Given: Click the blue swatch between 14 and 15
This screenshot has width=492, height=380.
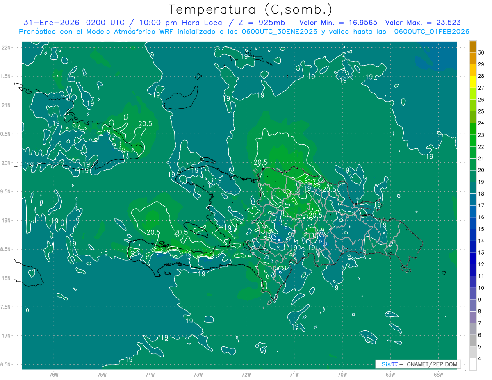Looking at the screenshot, I should click(x=473, y=235).
